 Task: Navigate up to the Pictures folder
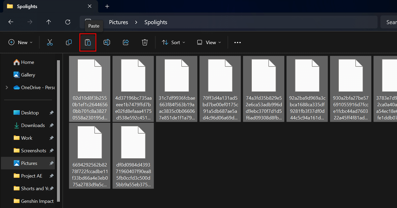(48, 22)
